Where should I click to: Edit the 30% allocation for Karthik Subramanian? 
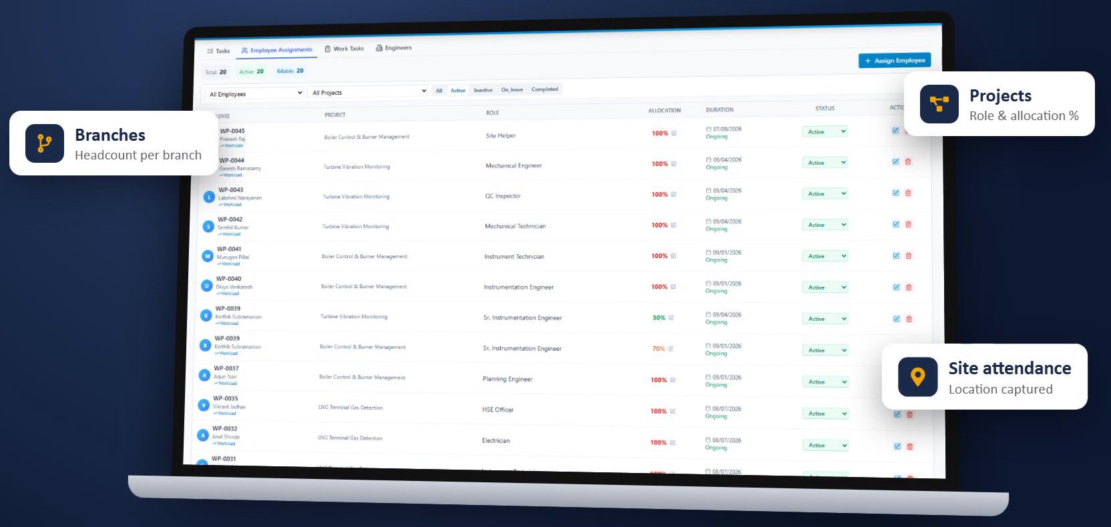(x=671, y=318)
